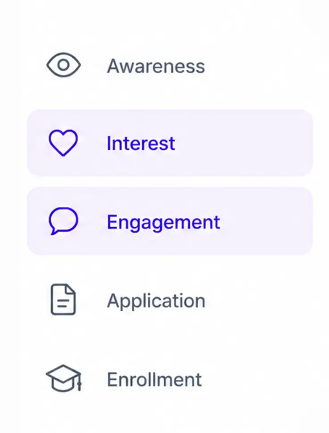Select the document icon for Application
The width and height of the screenshot is (329, 433).
[x=63, y=299]
